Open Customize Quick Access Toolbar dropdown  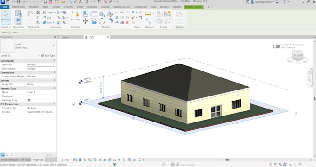[x=117, y=2]
